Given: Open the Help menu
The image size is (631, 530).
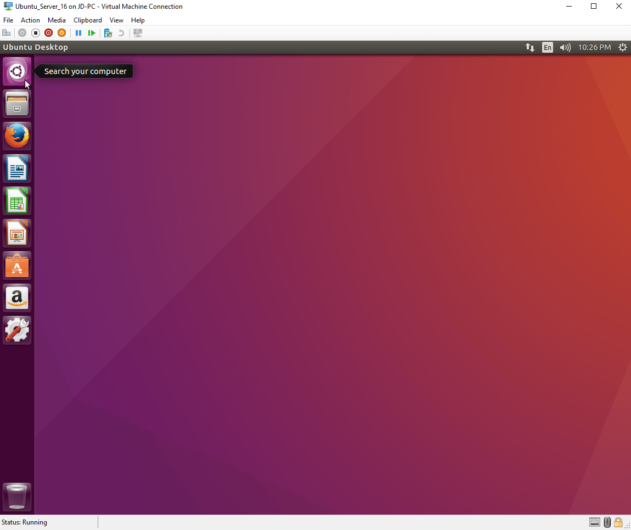Looking at the screenshot, I should [x=138, y=20].
